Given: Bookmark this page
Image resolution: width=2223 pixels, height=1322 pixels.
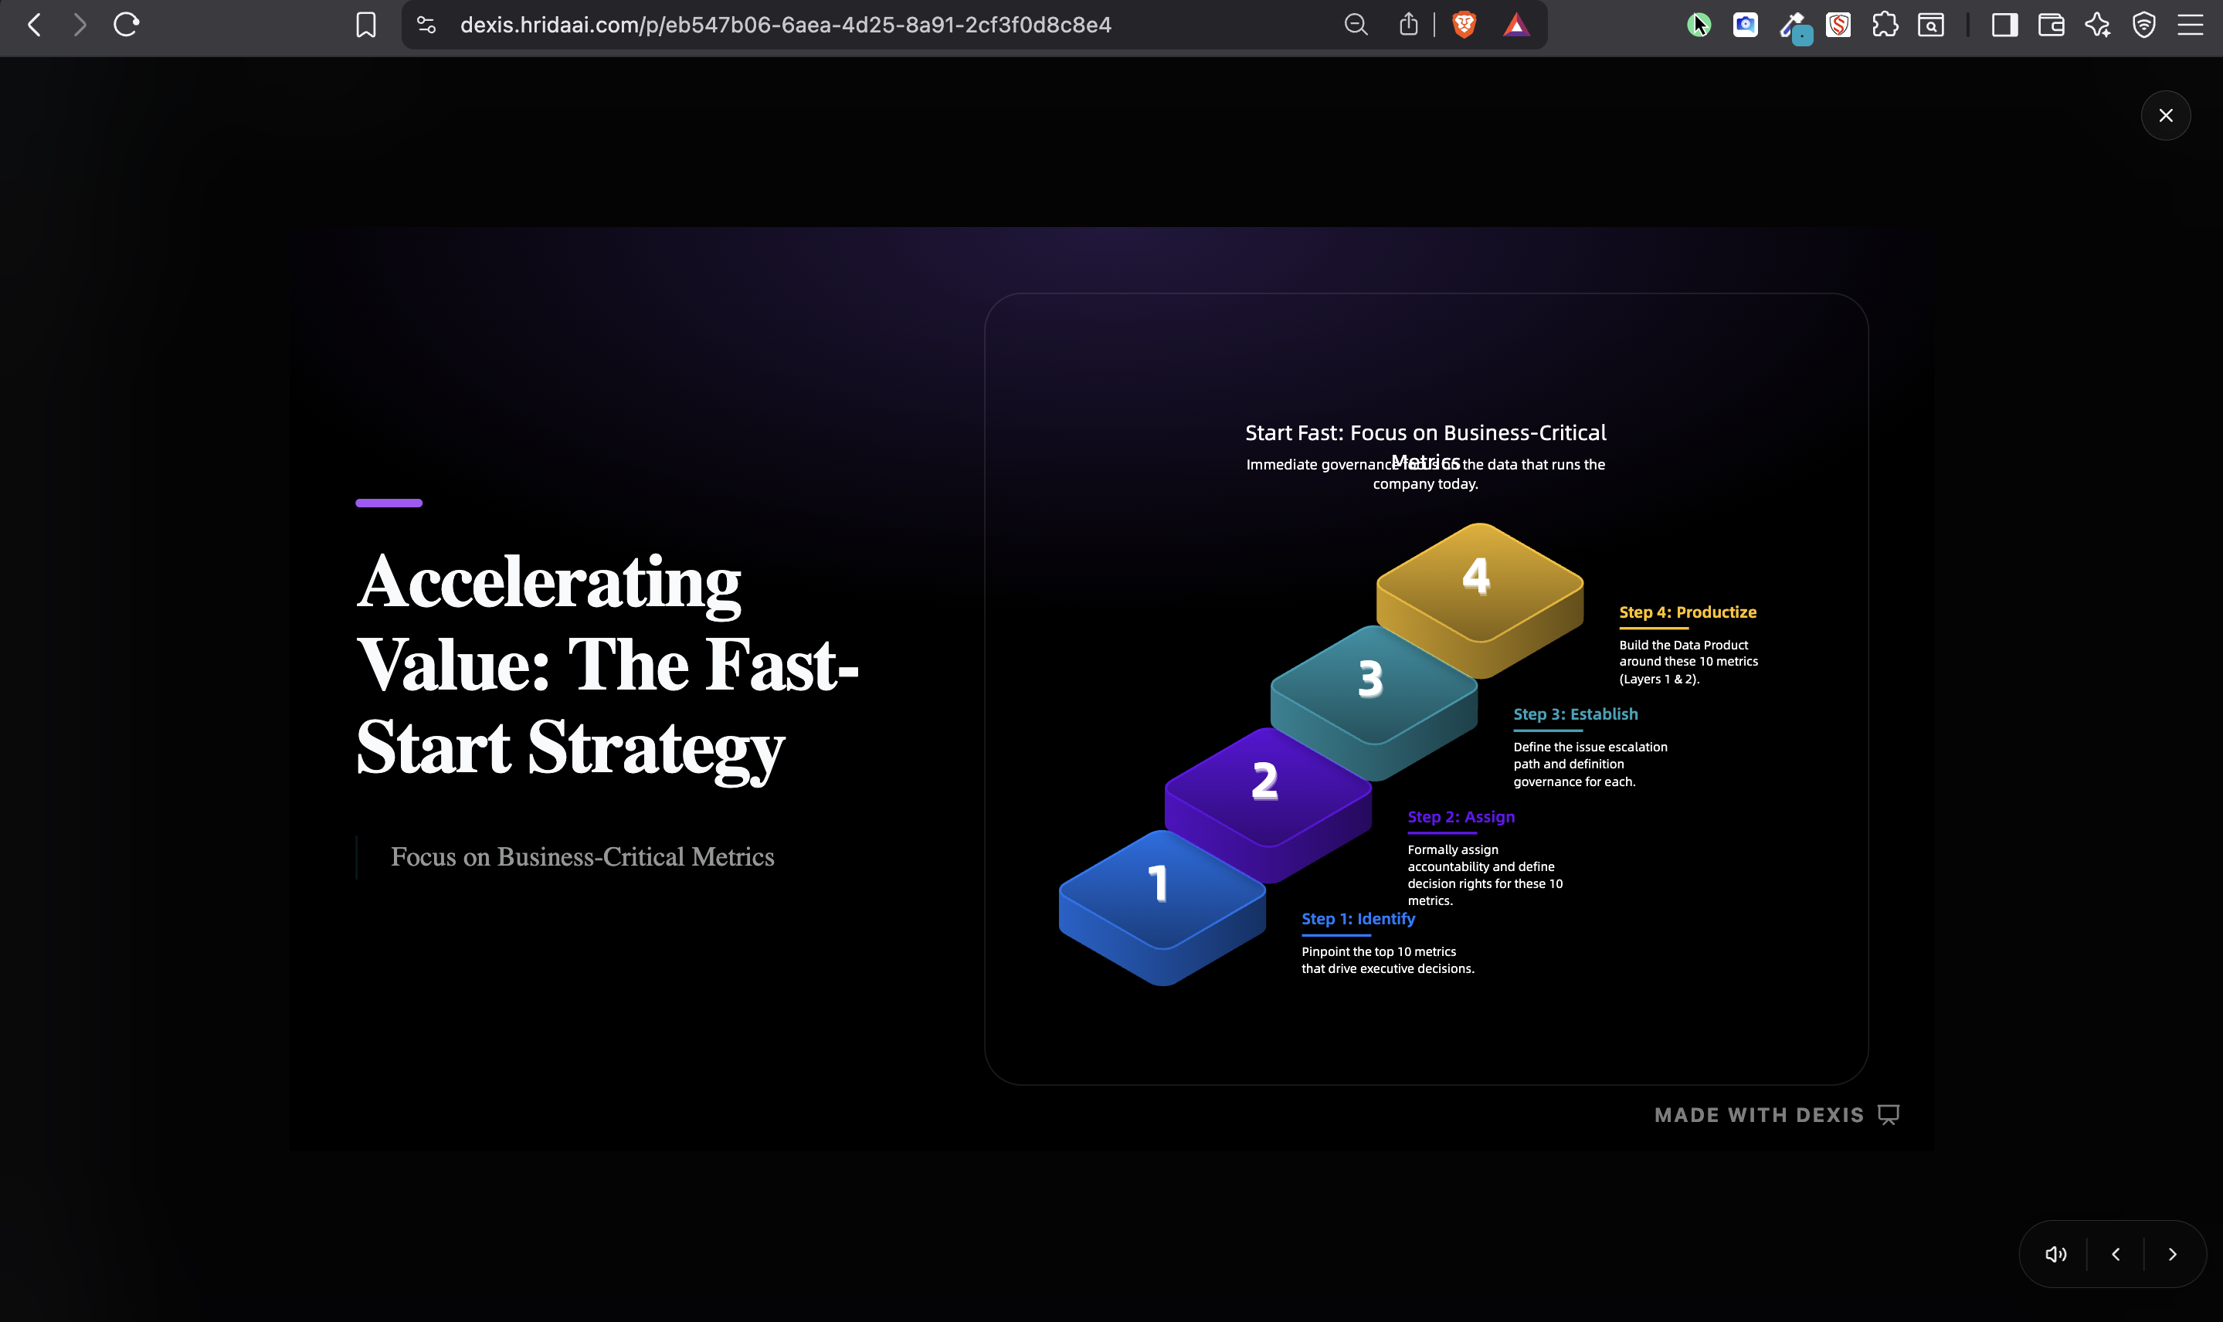Looking at the screenshot, I should [x=365, y=25].
